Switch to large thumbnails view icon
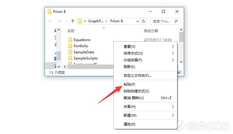Image resolution: width=233 pixels, height=134 pixels. tap(179, 72)
